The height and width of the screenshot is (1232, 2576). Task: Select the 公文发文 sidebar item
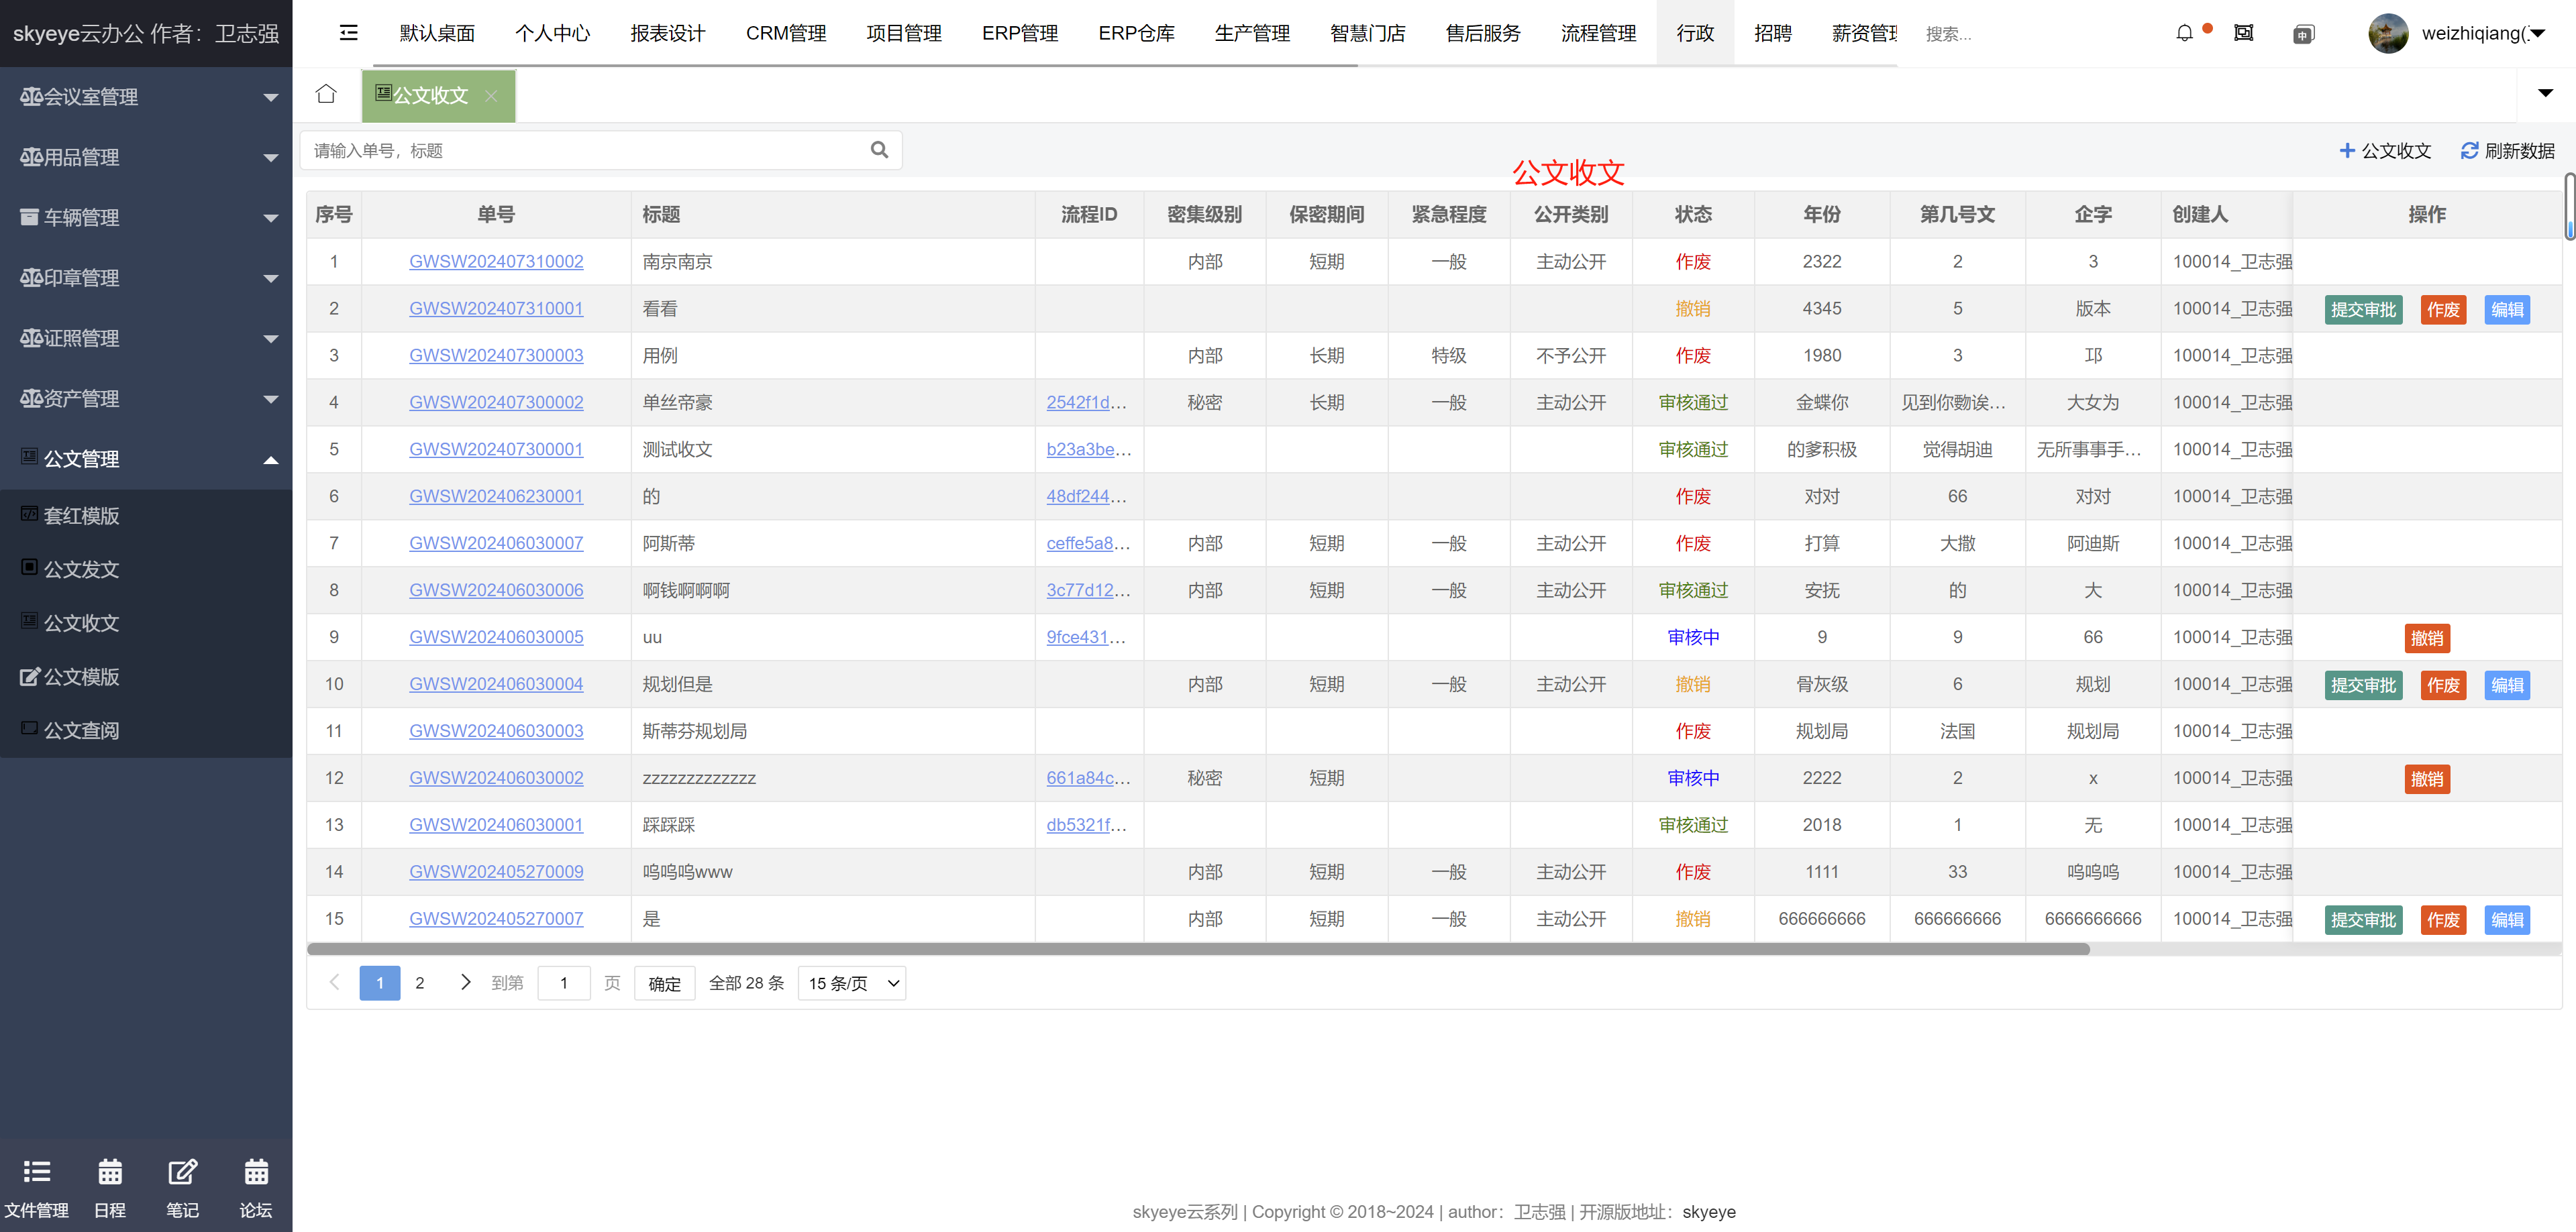coord(82,569)
